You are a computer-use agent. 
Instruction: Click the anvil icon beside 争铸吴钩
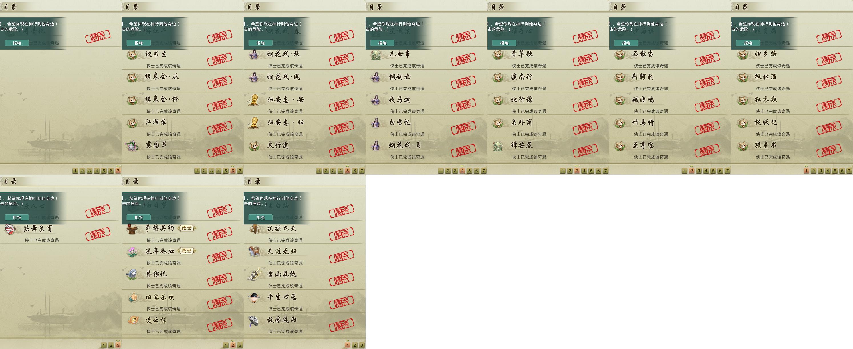(132, 229)
